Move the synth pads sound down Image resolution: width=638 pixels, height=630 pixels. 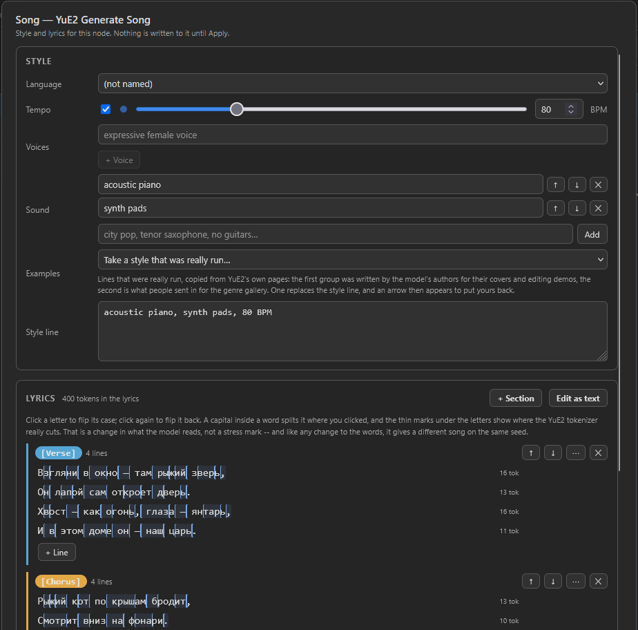point(577,209)
